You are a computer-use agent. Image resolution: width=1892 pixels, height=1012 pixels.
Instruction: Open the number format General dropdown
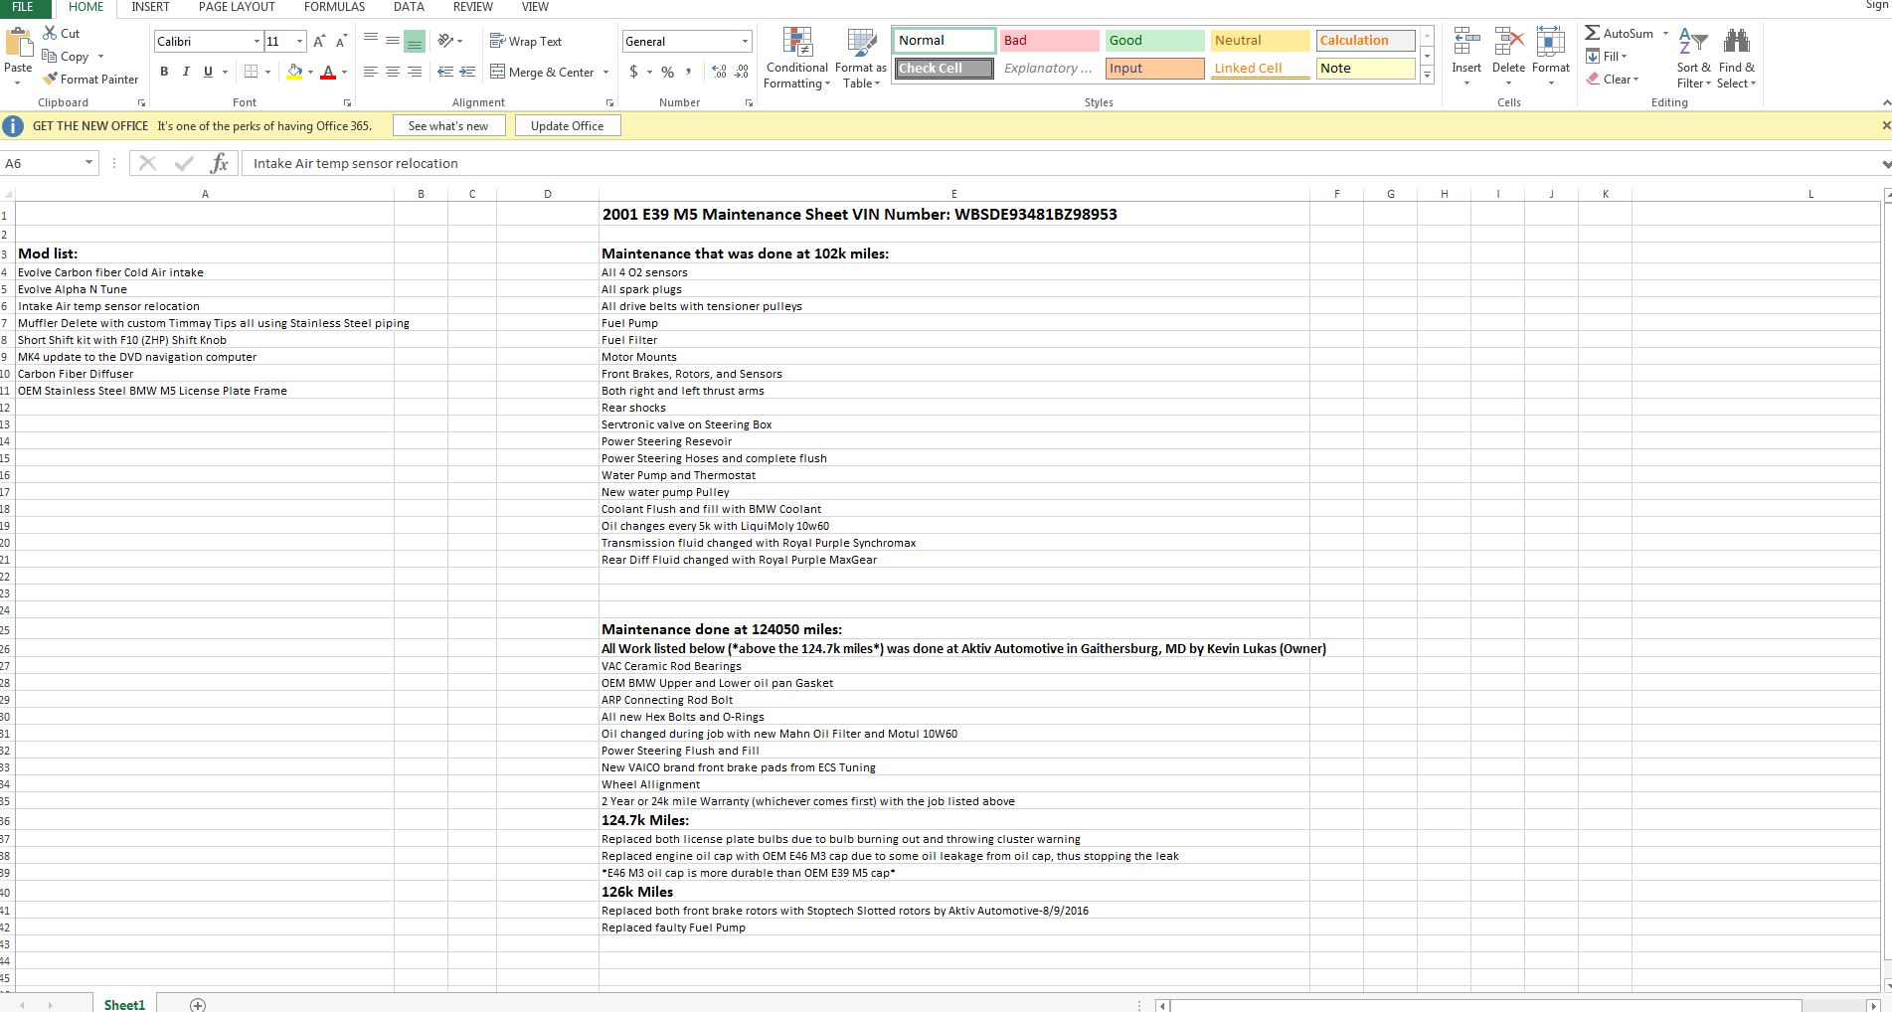[x=745, y=41]
